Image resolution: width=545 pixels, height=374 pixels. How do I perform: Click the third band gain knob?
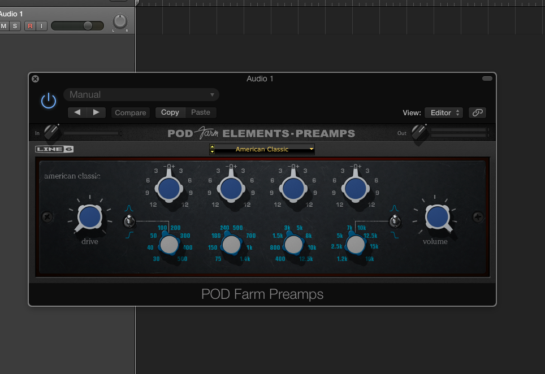tap(293, 189)
